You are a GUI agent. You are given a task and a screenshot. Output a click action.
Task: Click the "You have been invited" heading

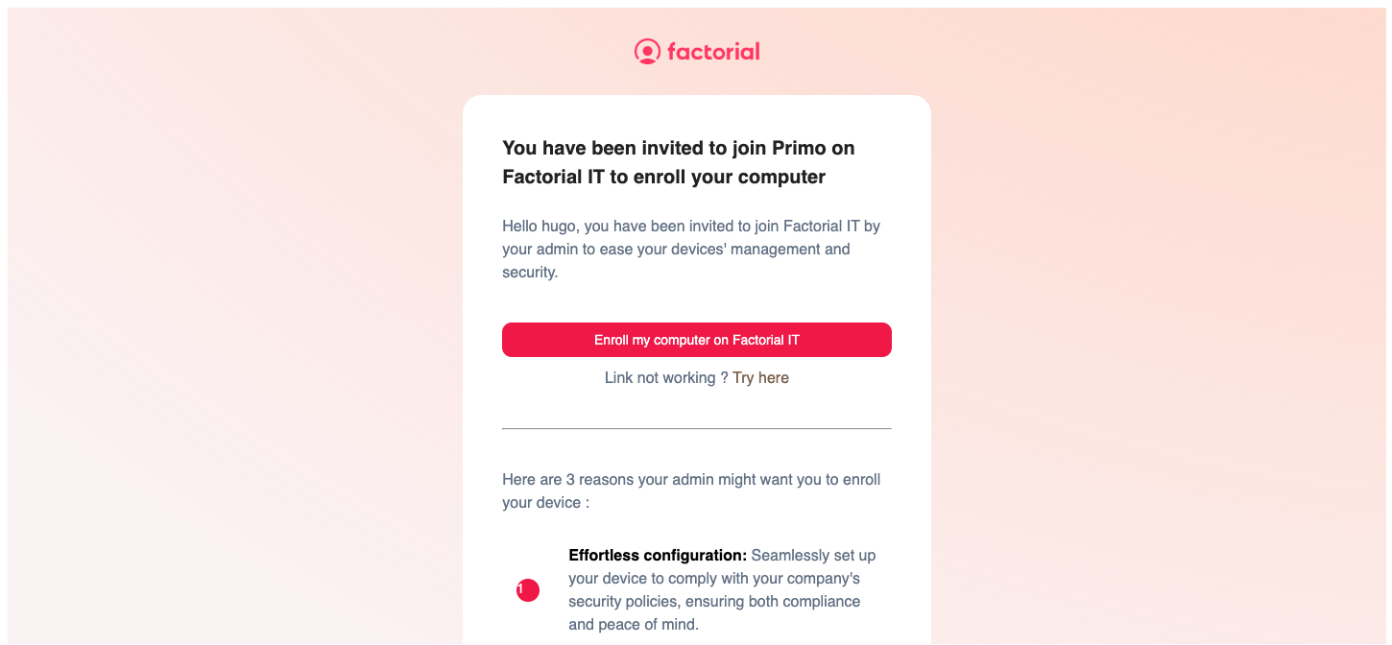point(624,148)
